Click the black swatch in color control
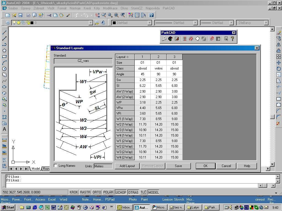The width and height of the screenshot is (282, 211). pos(114,23)
